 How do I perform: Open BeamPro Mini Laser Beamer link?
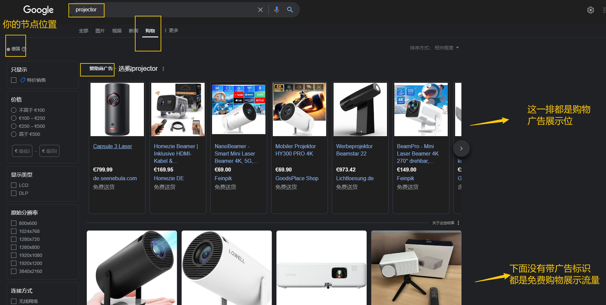click(x=418, y=153)
